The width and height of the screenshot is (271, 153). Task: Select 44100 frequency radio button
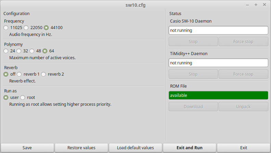[x=46, y=28]
